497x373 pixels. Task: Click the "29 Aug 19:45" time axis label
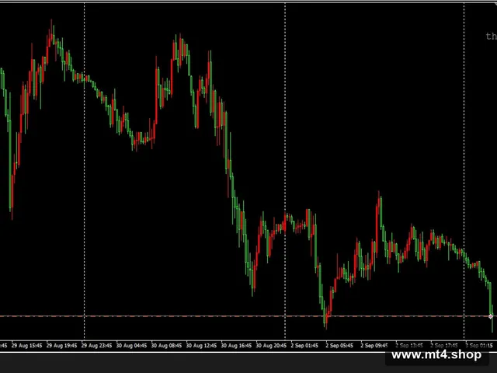pyautogui.click(x=61, y=345)
